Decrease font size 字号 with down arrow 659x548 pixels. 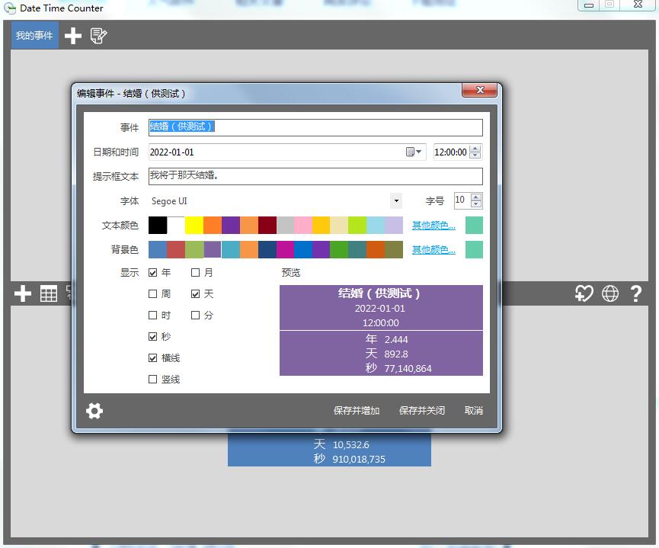tap(476, 204)
